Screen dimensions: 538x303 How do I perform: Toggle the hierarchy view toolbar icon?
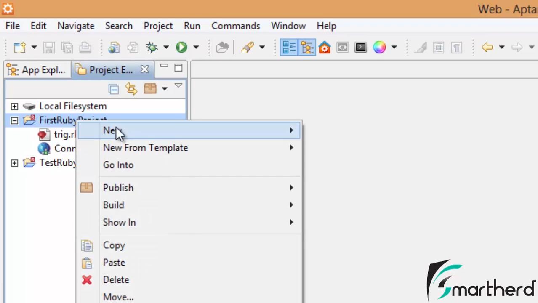coord(307,47)
